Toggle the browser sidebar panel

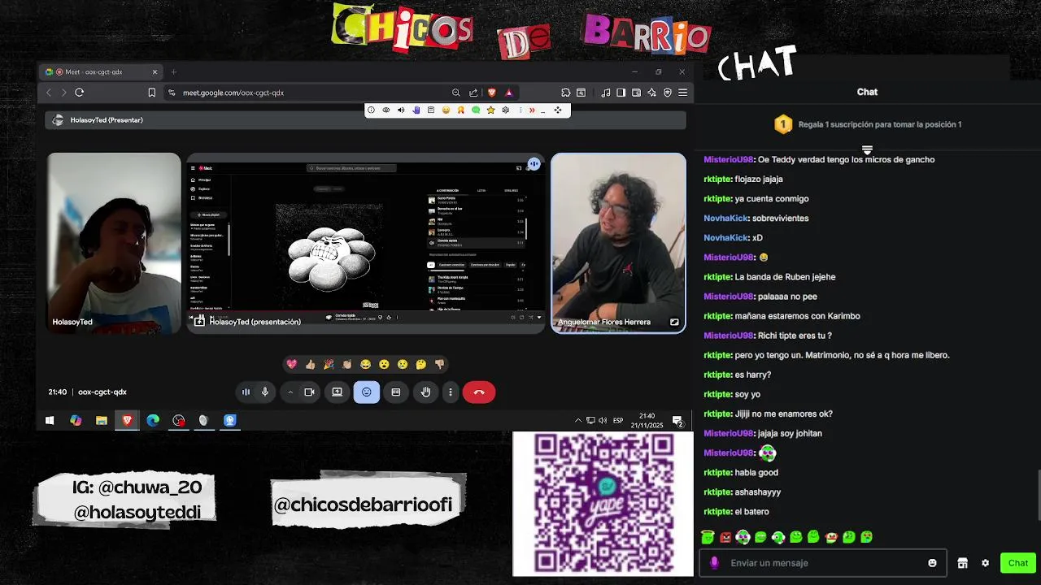point(621,93)
